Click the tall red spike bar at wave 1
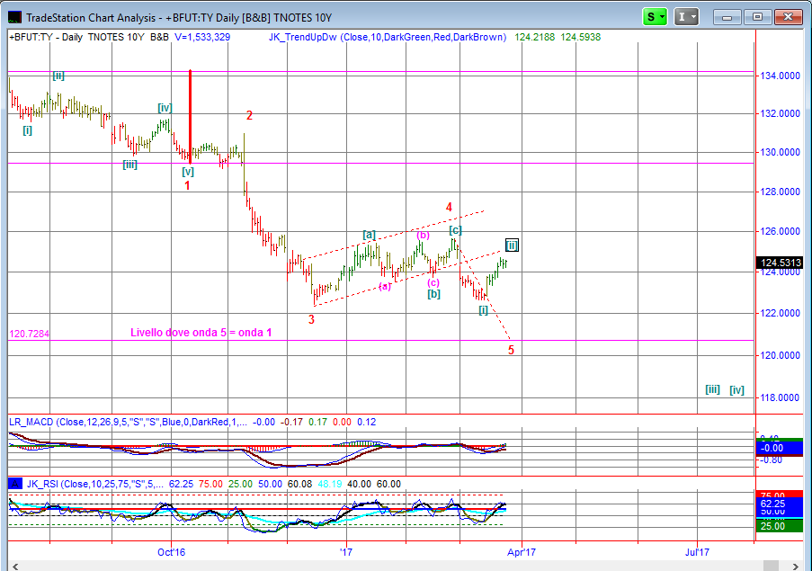This screenshot has width=812, height=571. tap(190, 117)
